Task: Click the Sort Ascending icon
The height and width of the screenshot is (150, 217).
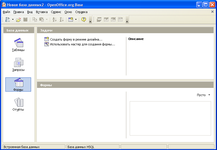Action: pos(55,20)
